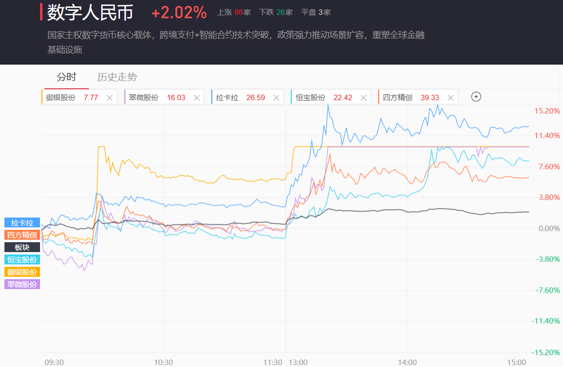Select the 御银股份 7.77 stock chip
The height and width of the screenshot is (367, 563).
tap(72, 98)
